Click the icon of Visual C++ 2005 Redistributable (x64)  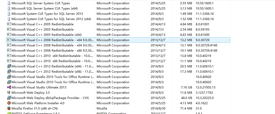[9, 35]
